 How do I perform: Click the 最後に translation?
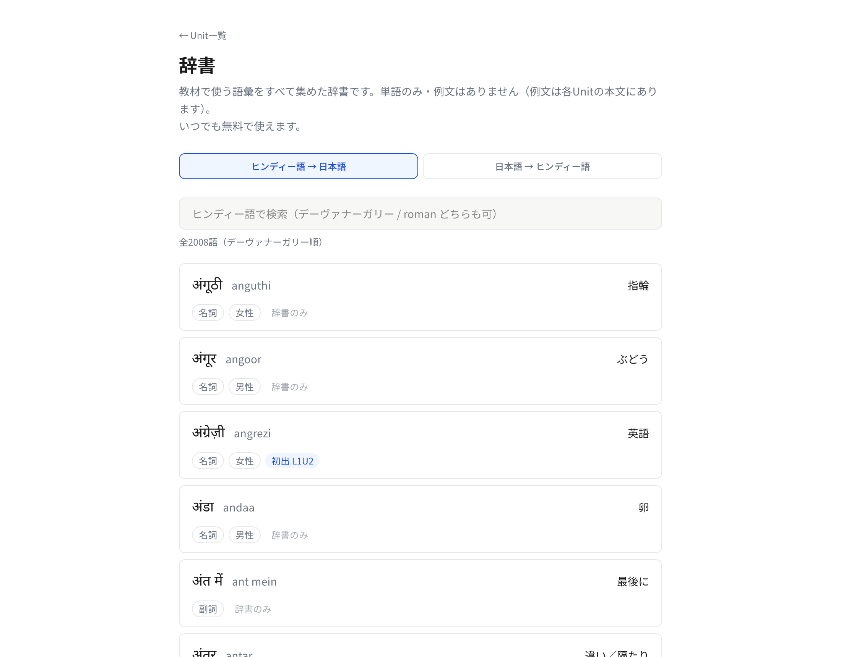point(632,582)
